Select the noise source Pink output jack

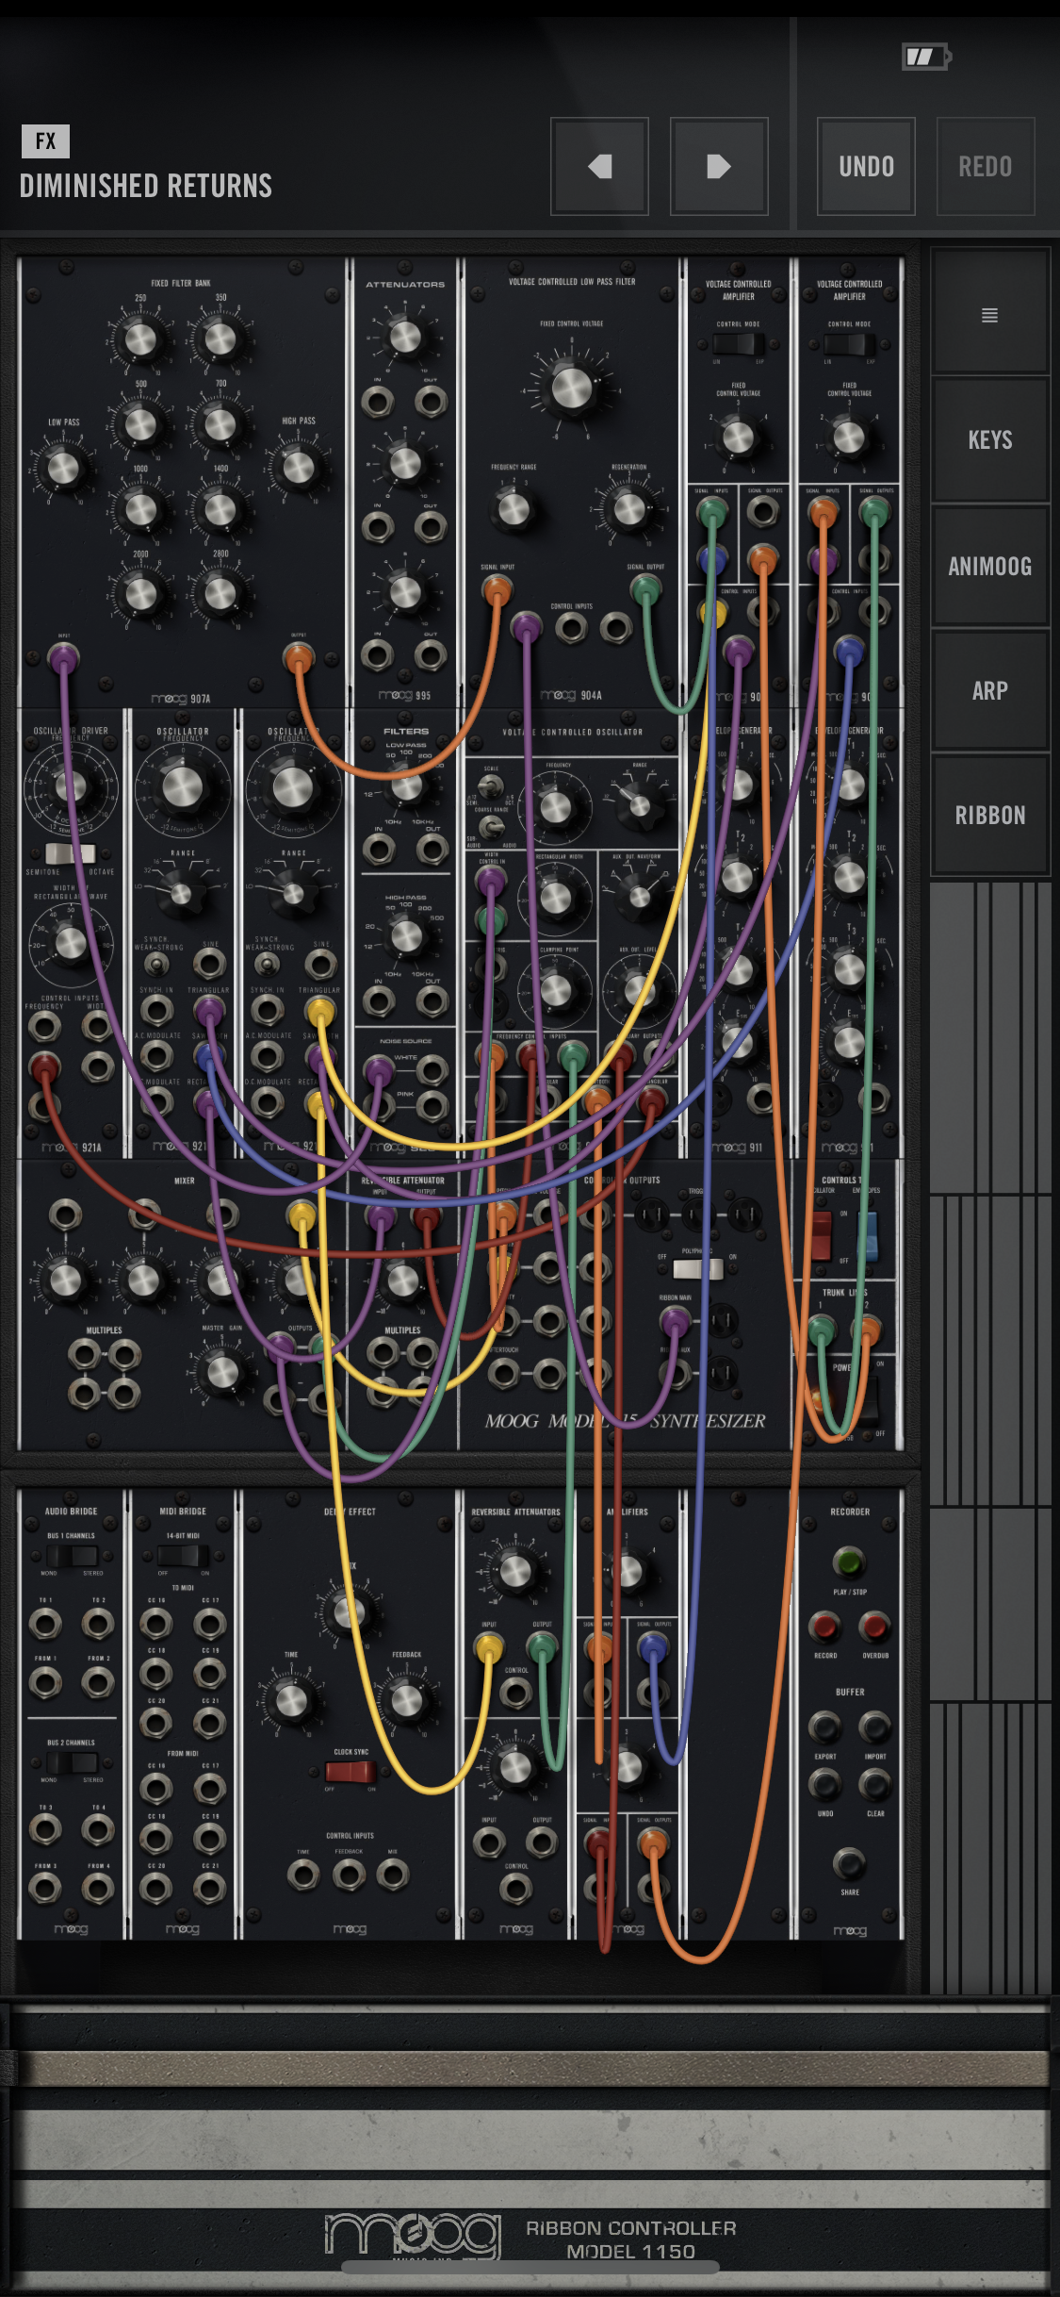click(432, 1105)
